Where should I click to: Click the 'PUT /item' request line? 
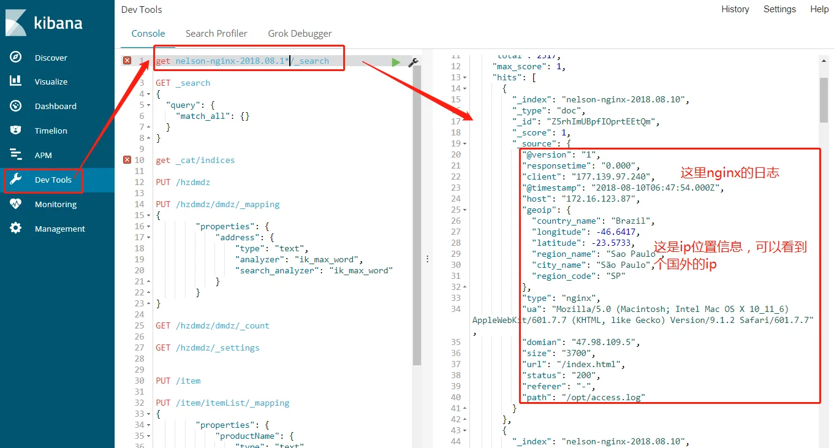[x=178, y=381]
